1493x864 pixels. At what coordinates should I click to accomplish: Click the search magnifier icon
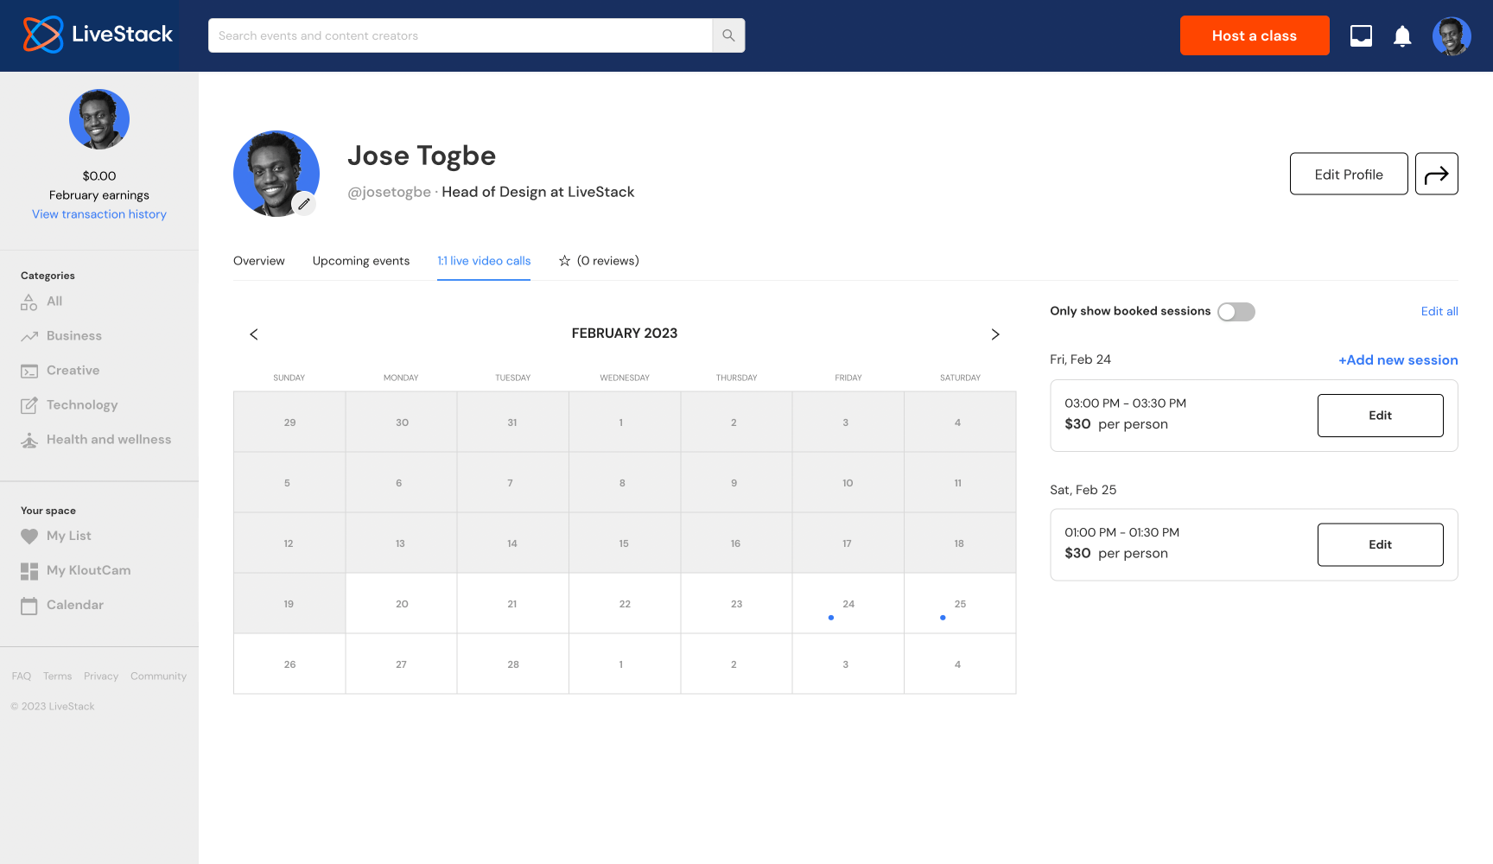727,35
